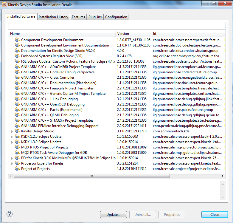Open help with the question mark icon
Image resolution: width=233 pixels, height=223 pixels.
(x=10, y=214)
